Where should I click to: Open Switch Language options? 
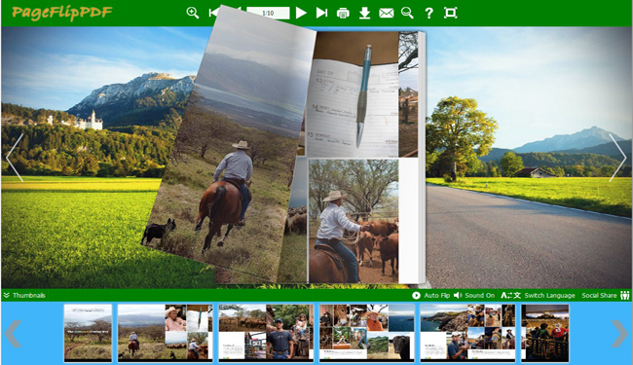(538, 295)
